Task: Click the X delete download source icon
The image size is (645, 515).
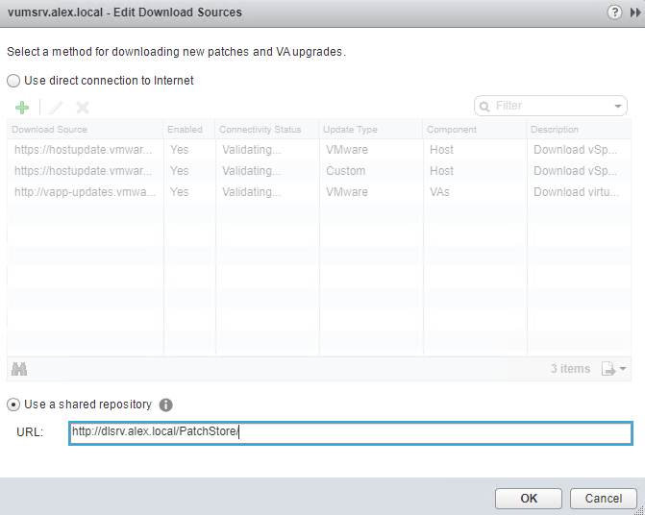Action: (x=83, y=108)
